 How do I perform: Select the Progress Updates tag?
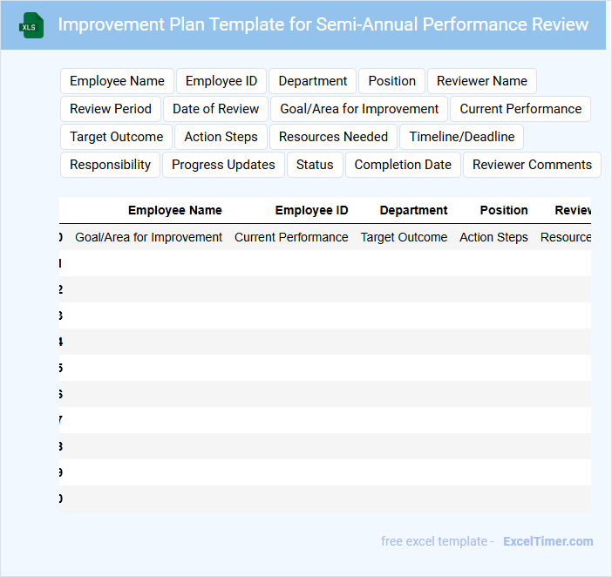(x=223, y=165)
